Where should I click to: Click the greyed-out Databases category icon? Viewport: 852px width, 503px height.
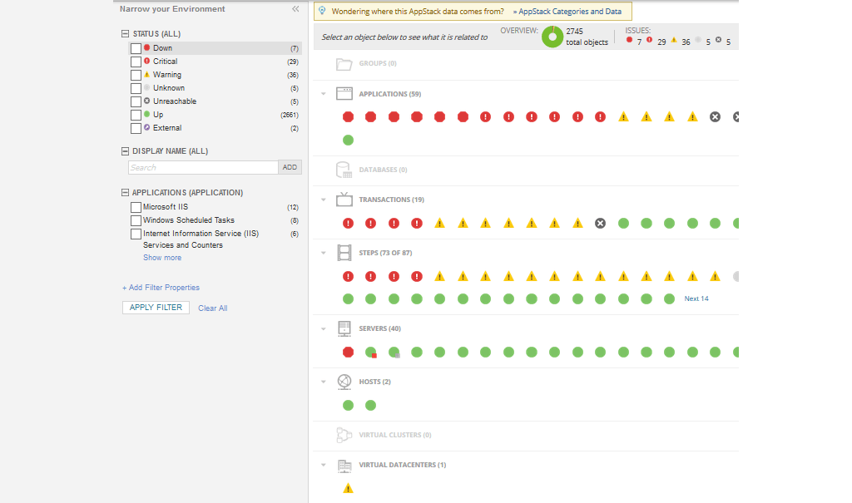(x=344, y=168)
